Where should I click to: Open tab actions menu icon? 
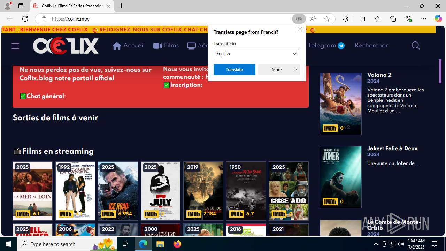point(21,6)
